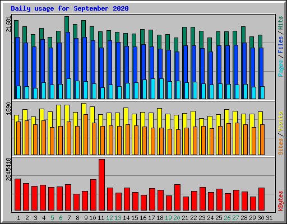Click the yellow "Visits" legend label

[281, 122]
